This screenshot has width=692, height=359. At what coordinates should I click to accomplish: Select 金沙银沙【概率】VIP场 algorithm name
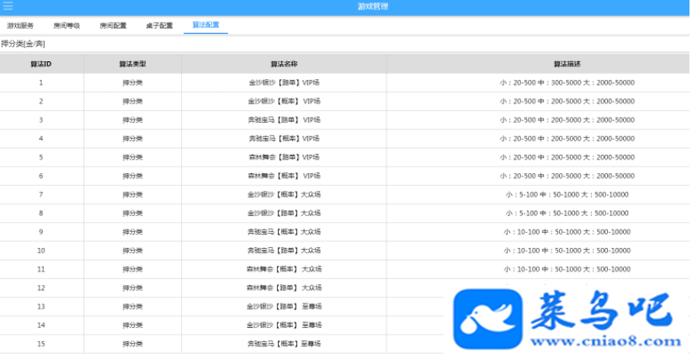click(x=284, y=101)
